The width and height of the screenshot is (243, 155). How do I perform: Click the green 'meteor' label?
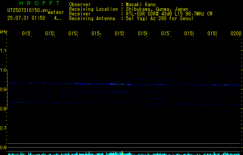tap(56, 12)
